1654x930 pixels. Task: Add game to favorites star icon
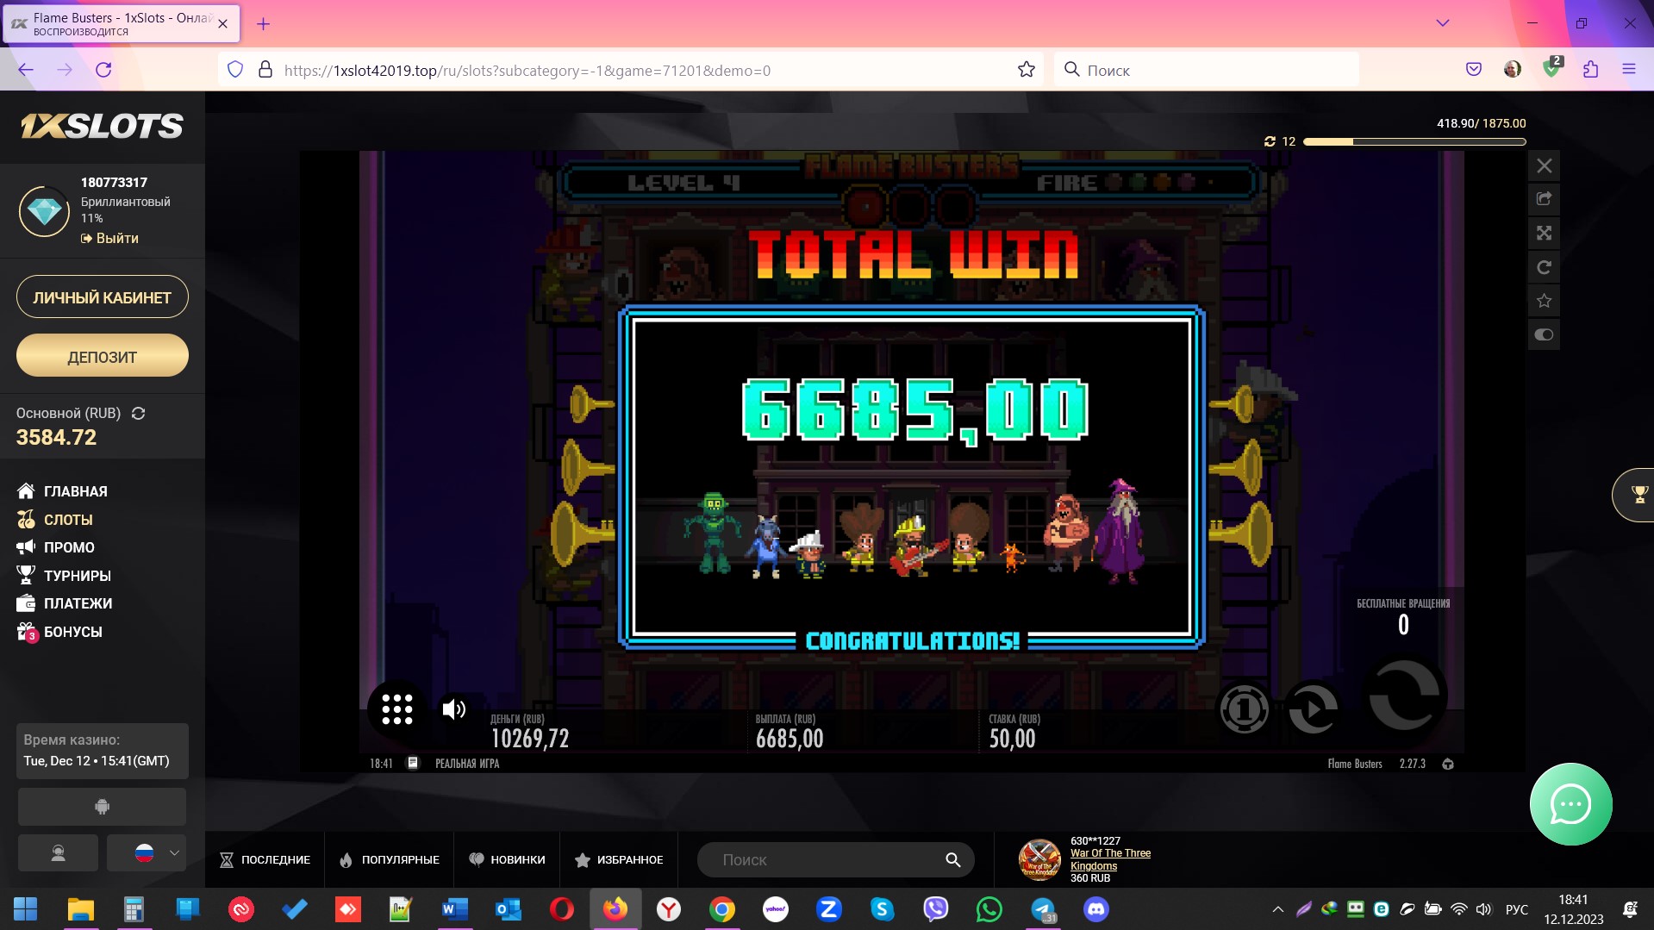pos(1544,301)
